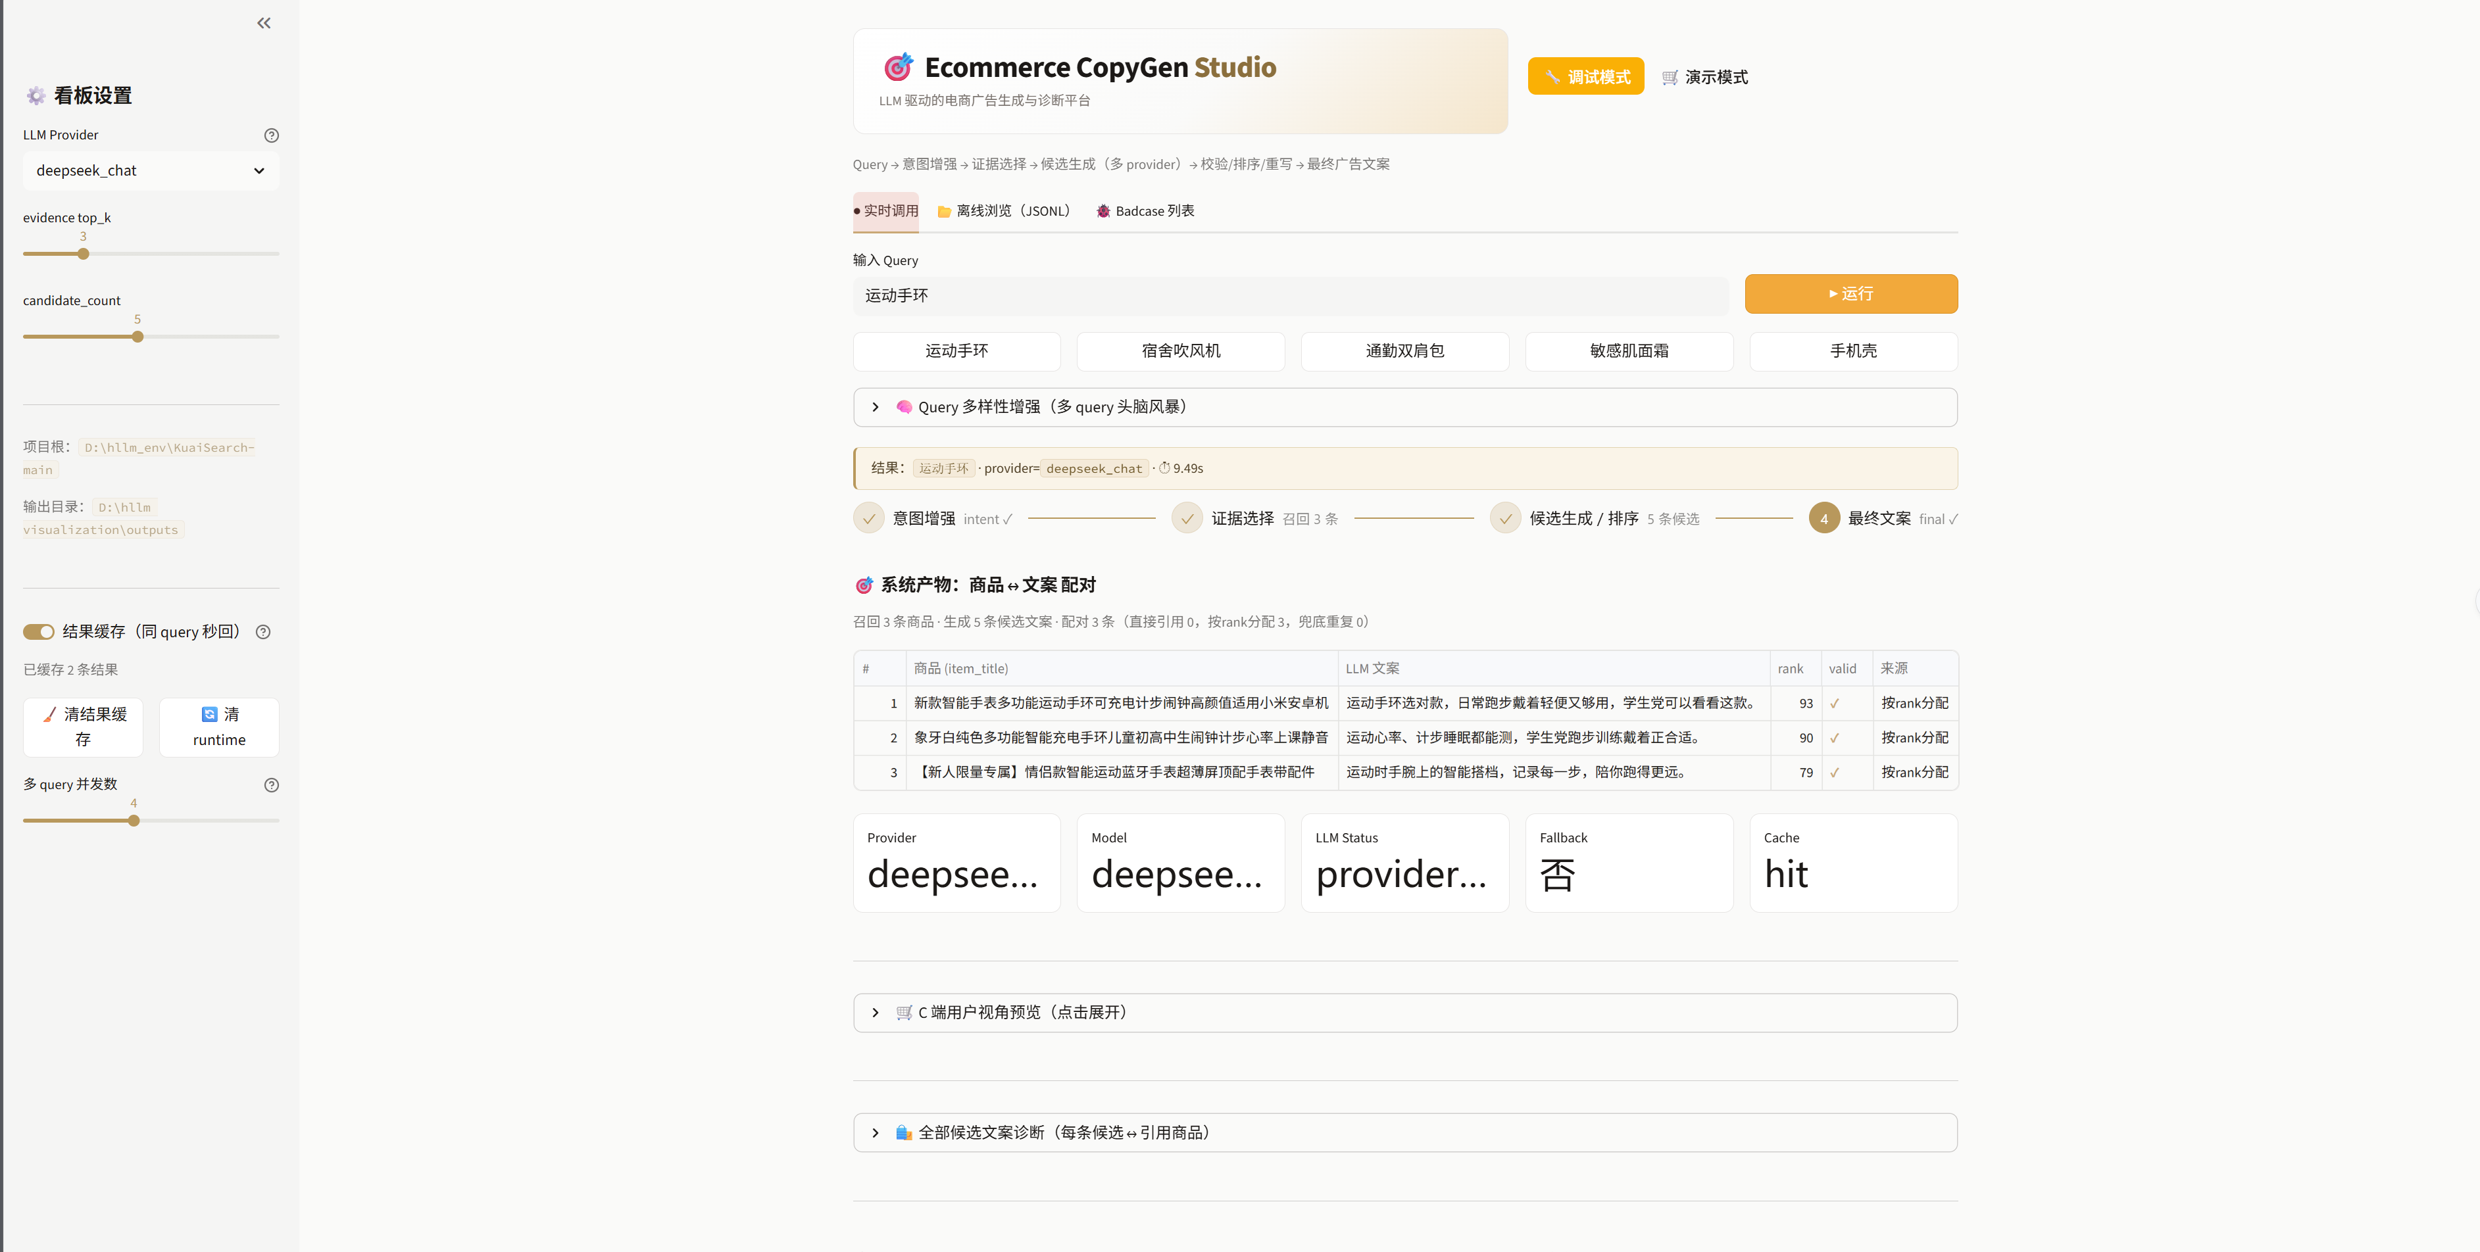The width and height of the screenshot is (2480, 1252).
Task: Toggle 结果缓存 switch
Action: pyautogui.click(x=39, y=633)
